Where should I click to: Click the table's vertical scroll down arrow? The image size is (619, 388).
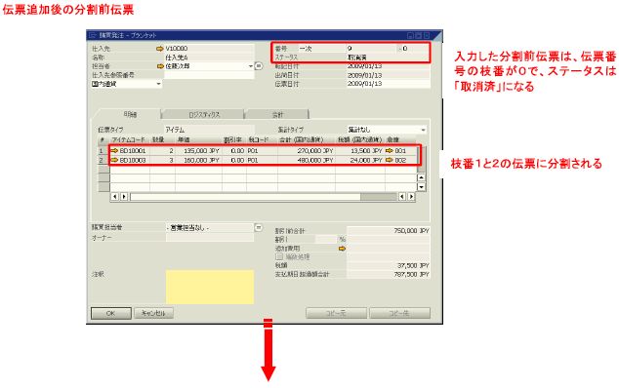[422, 187]
